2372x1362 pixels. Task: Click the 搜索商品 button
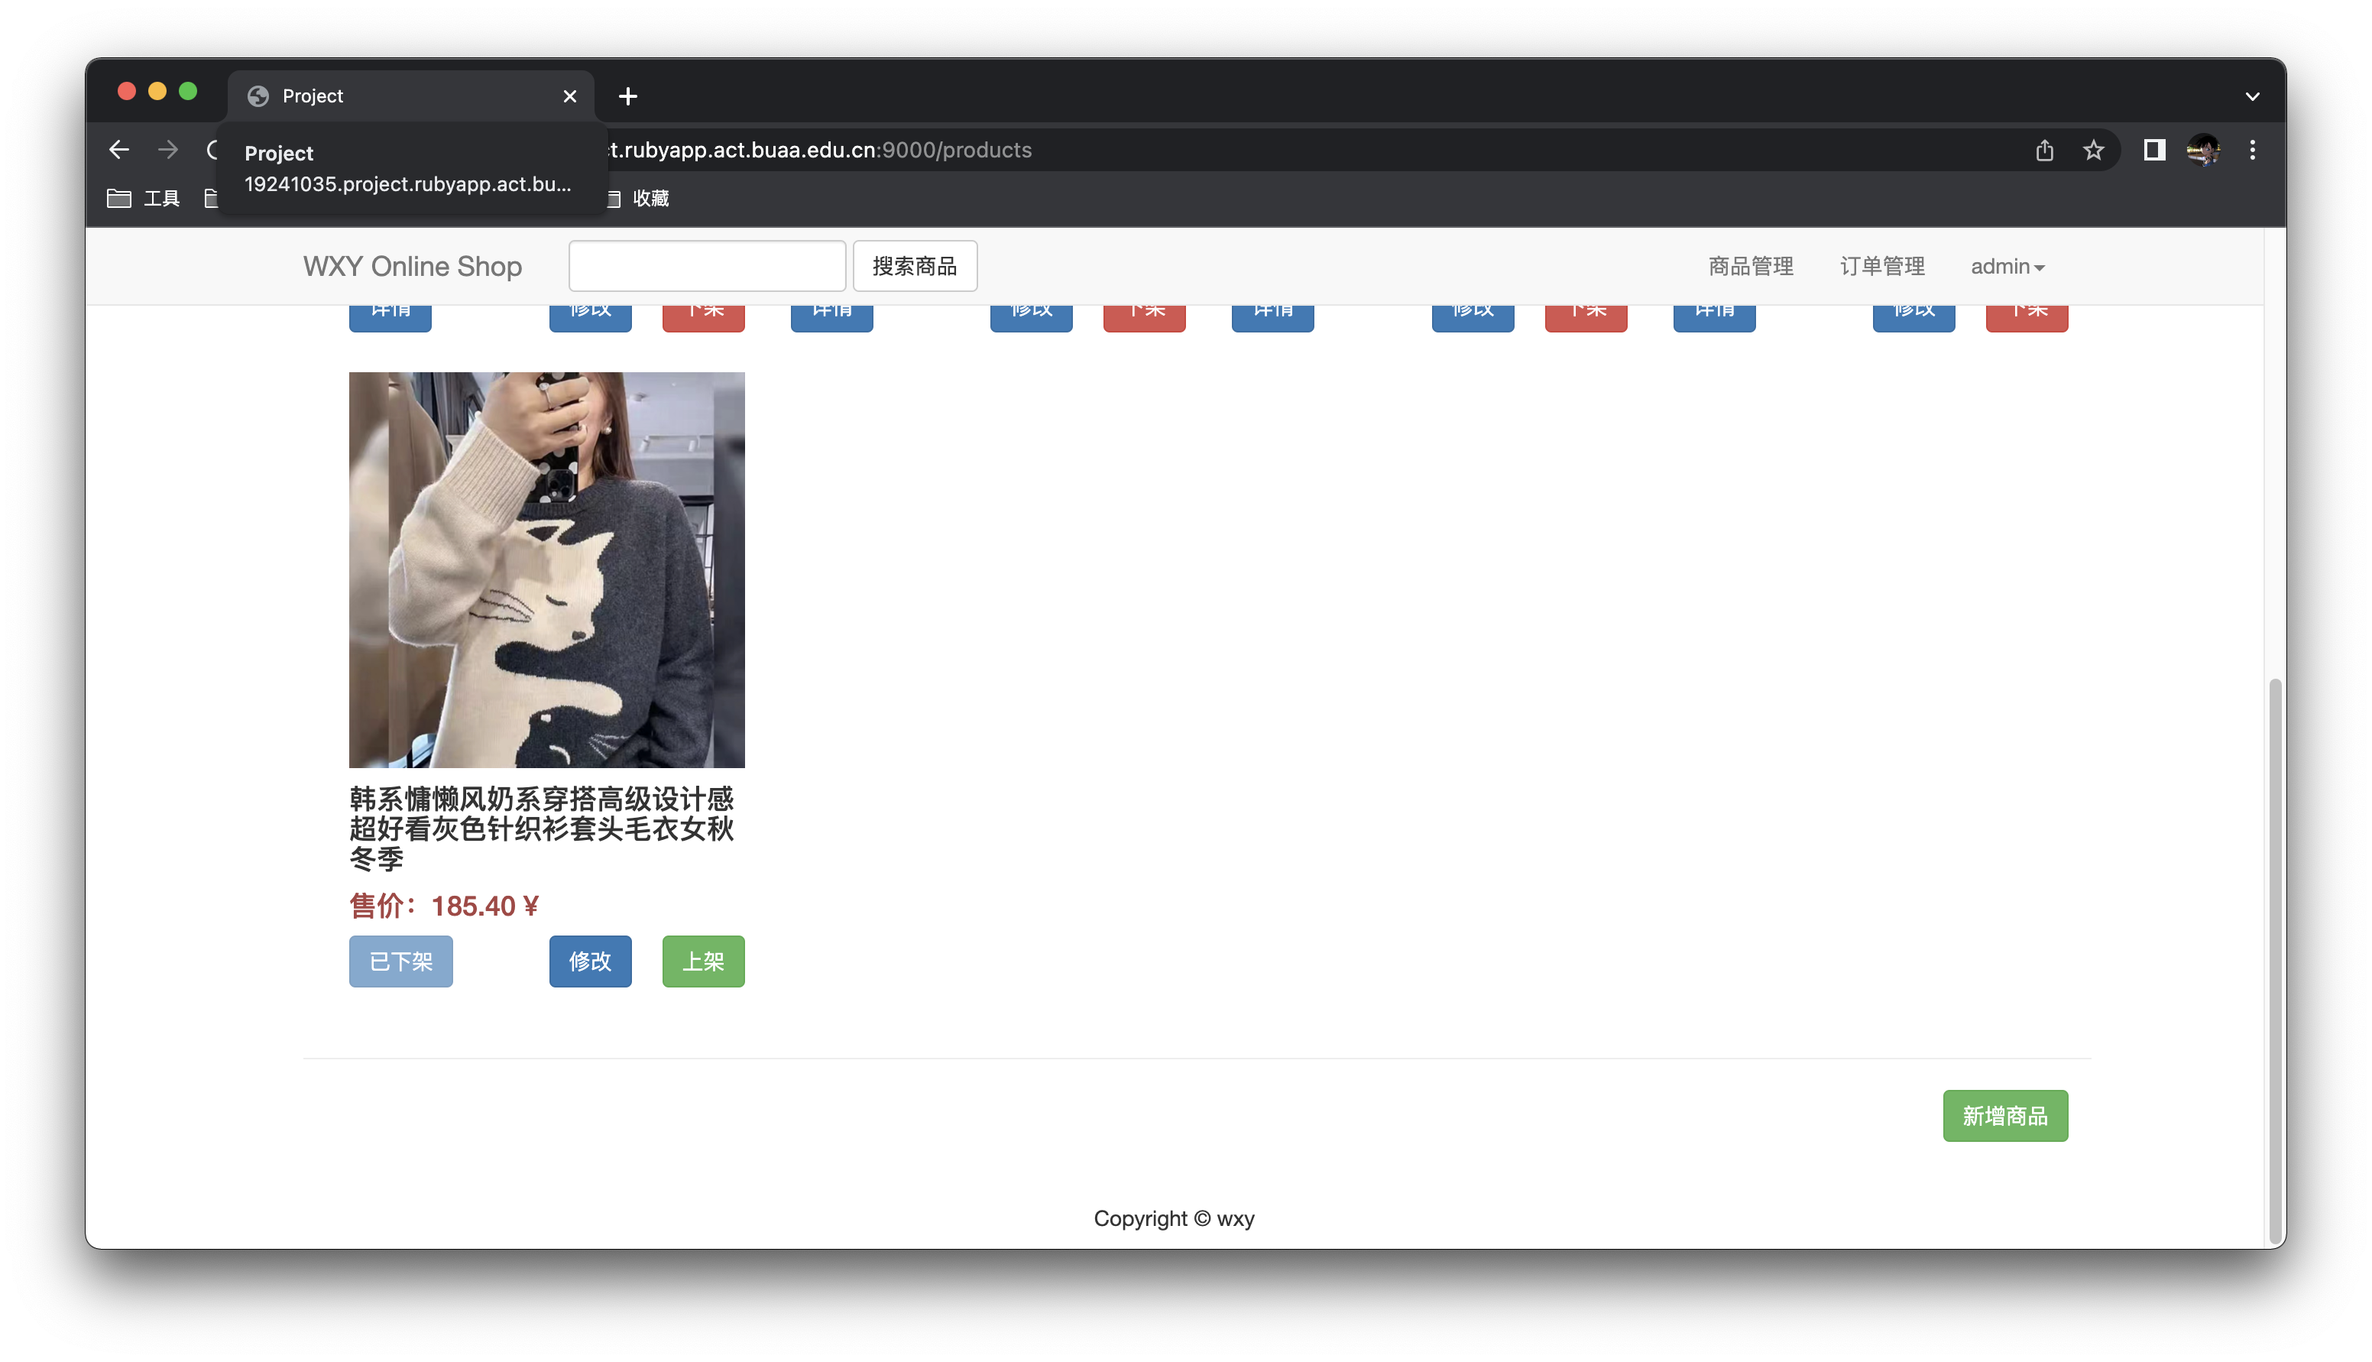[x=915, y=266]
